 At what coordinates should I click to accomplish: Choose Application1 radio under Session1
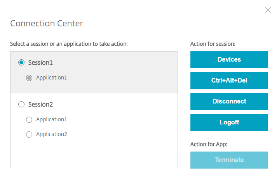click(29, 78)
